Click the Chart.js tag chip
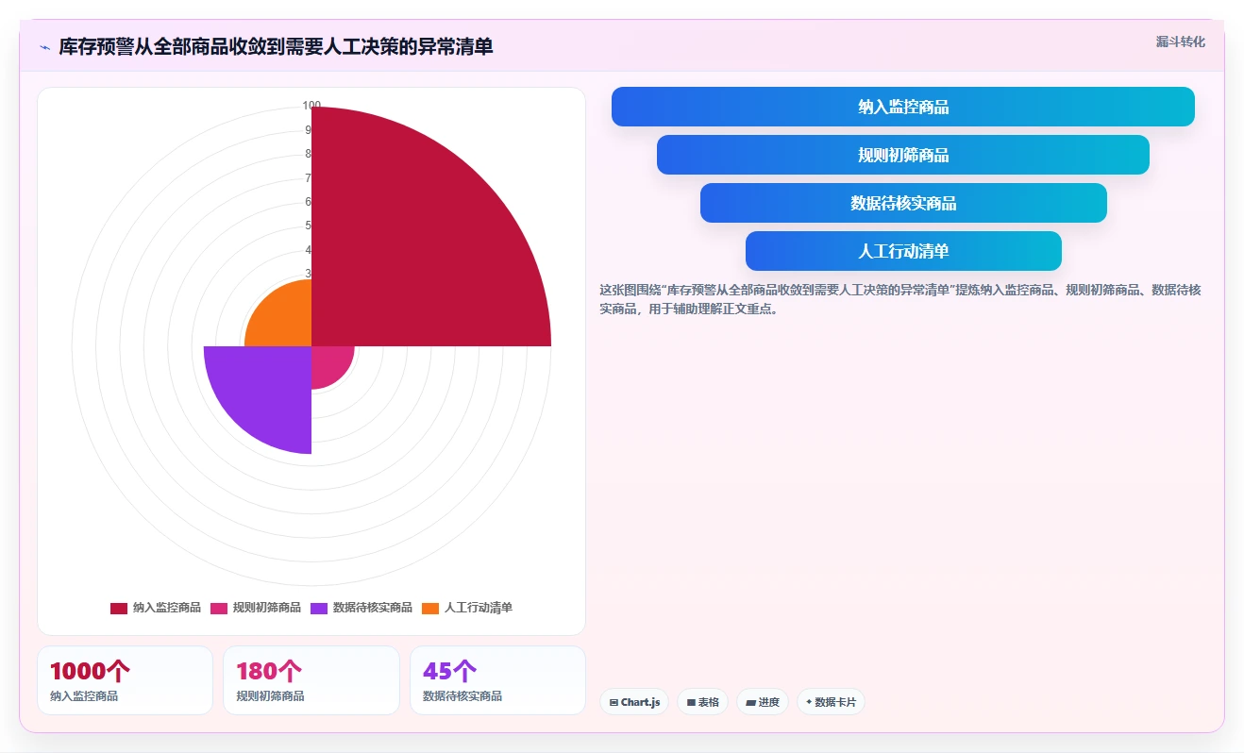The height and width of the screenshot is (753, 1244). point(634,702)
